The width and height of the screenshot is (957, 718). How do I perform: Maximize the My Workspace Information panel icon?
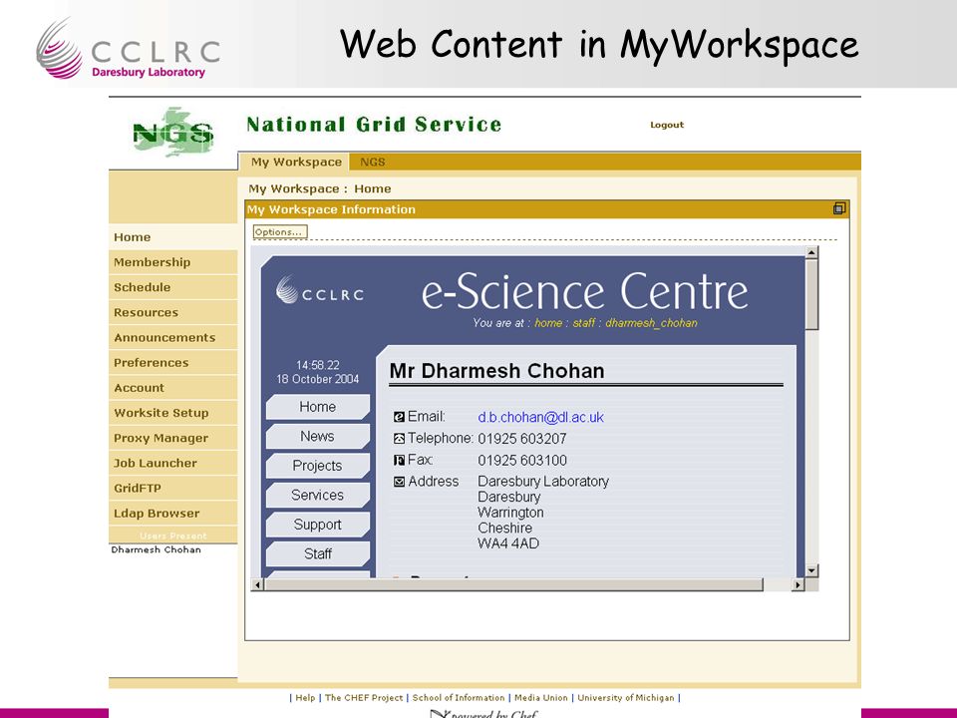[839, 208]
